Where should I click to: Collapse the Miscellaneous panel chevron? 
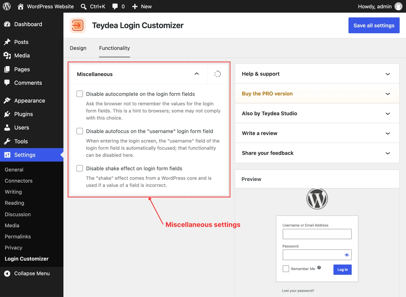[x=197, y=74]
